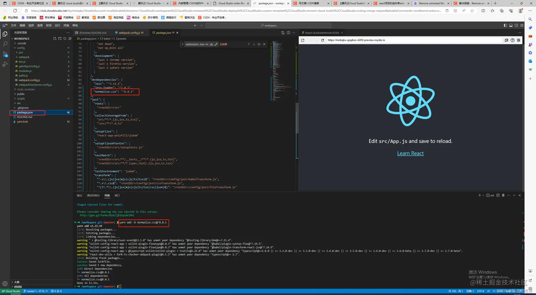This screenshot has height=295, width=536.
Task: Open the Run and Debug view
Action: click(x=5, y=64)
